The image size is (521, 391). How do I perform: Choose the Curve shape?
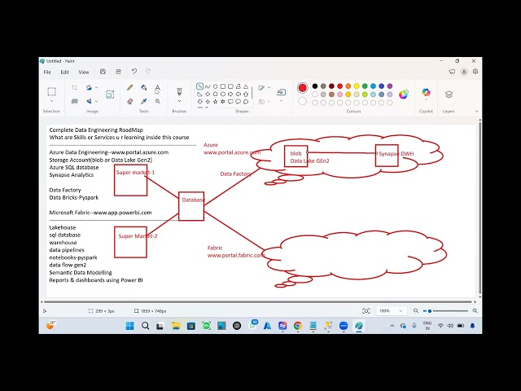[208, 86]
